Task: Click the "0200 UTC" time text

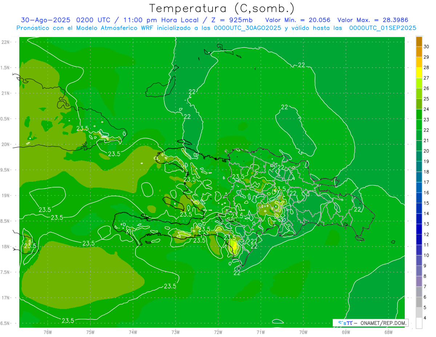Action: [94, 20]
